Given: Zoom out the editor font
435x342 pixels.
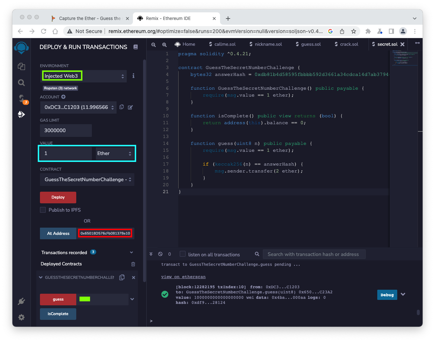Looking at the screenshot, I should point(154,44).
